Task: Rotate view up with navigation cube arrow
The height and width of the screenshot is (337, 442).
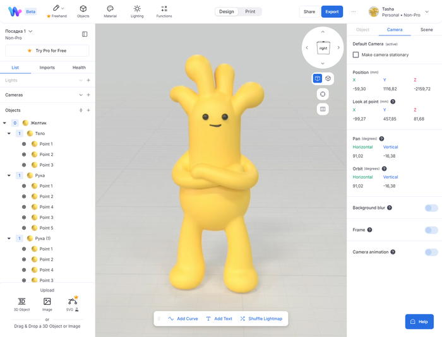Action: [323, 32]
